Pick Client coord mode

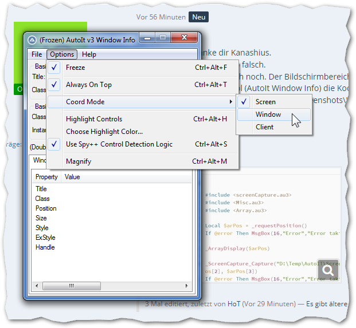264,127
